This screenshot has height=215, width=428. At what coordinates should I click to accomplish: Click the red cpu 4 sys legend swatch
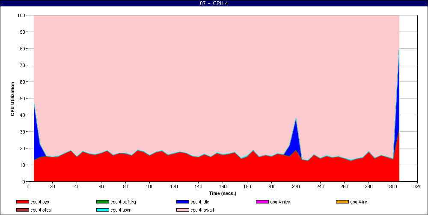click(22, 202)
